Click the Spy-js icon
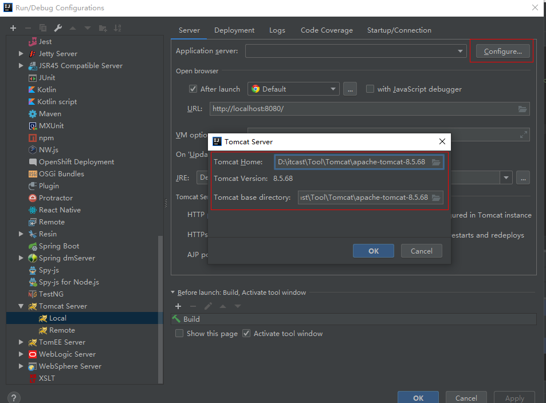546x403 pixels. [33, 270]
